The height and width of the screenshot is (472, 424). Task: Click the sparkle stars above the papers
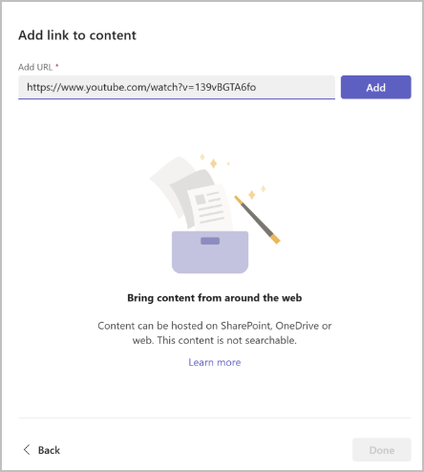[214, 161]
